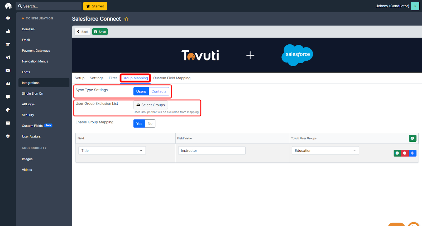Click the Back button
This screenshot has height=226, width=422.
coord(83,32)
